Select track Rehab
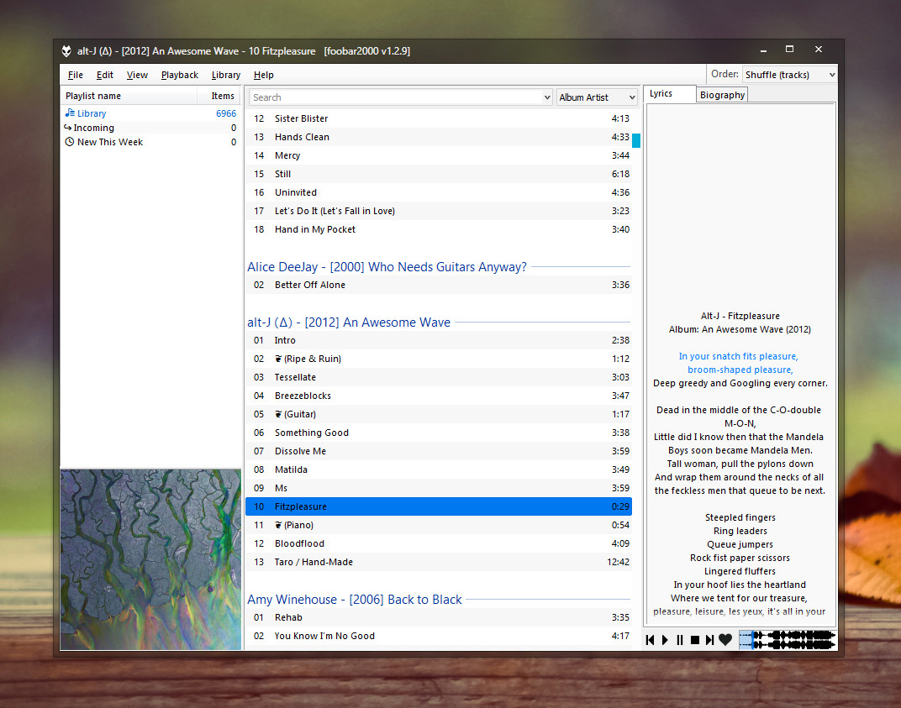 439,617
